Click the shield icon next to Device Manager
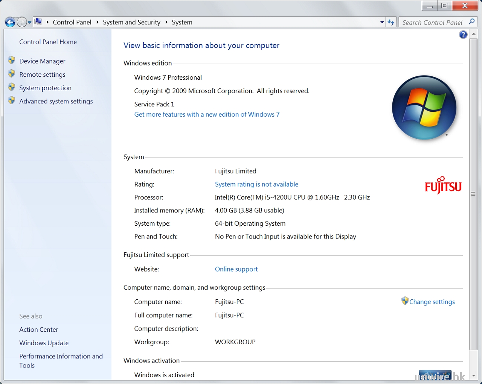Viewport: 482px width, 384px height. tap(12, 61)
